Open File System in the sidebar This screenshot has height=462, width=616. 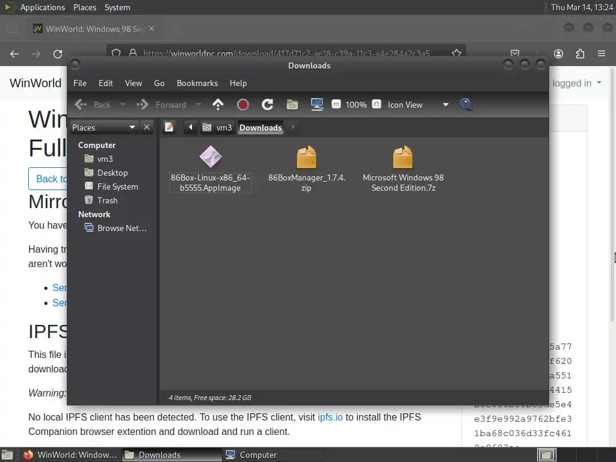click(x=117, y=186)
